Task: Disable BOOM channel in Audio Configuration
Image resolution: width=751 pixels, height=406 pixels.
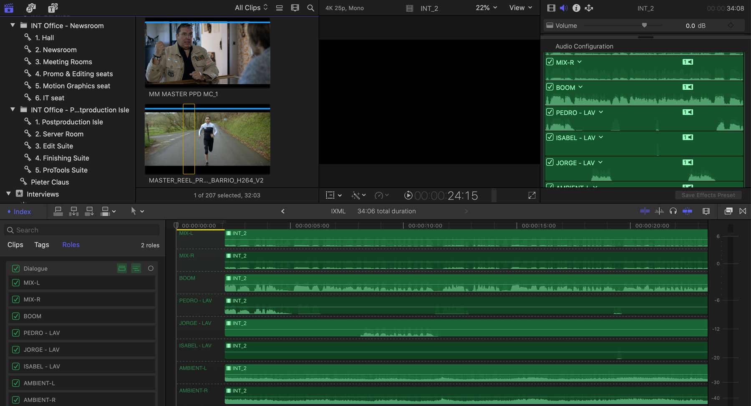Action: (550, 87)
